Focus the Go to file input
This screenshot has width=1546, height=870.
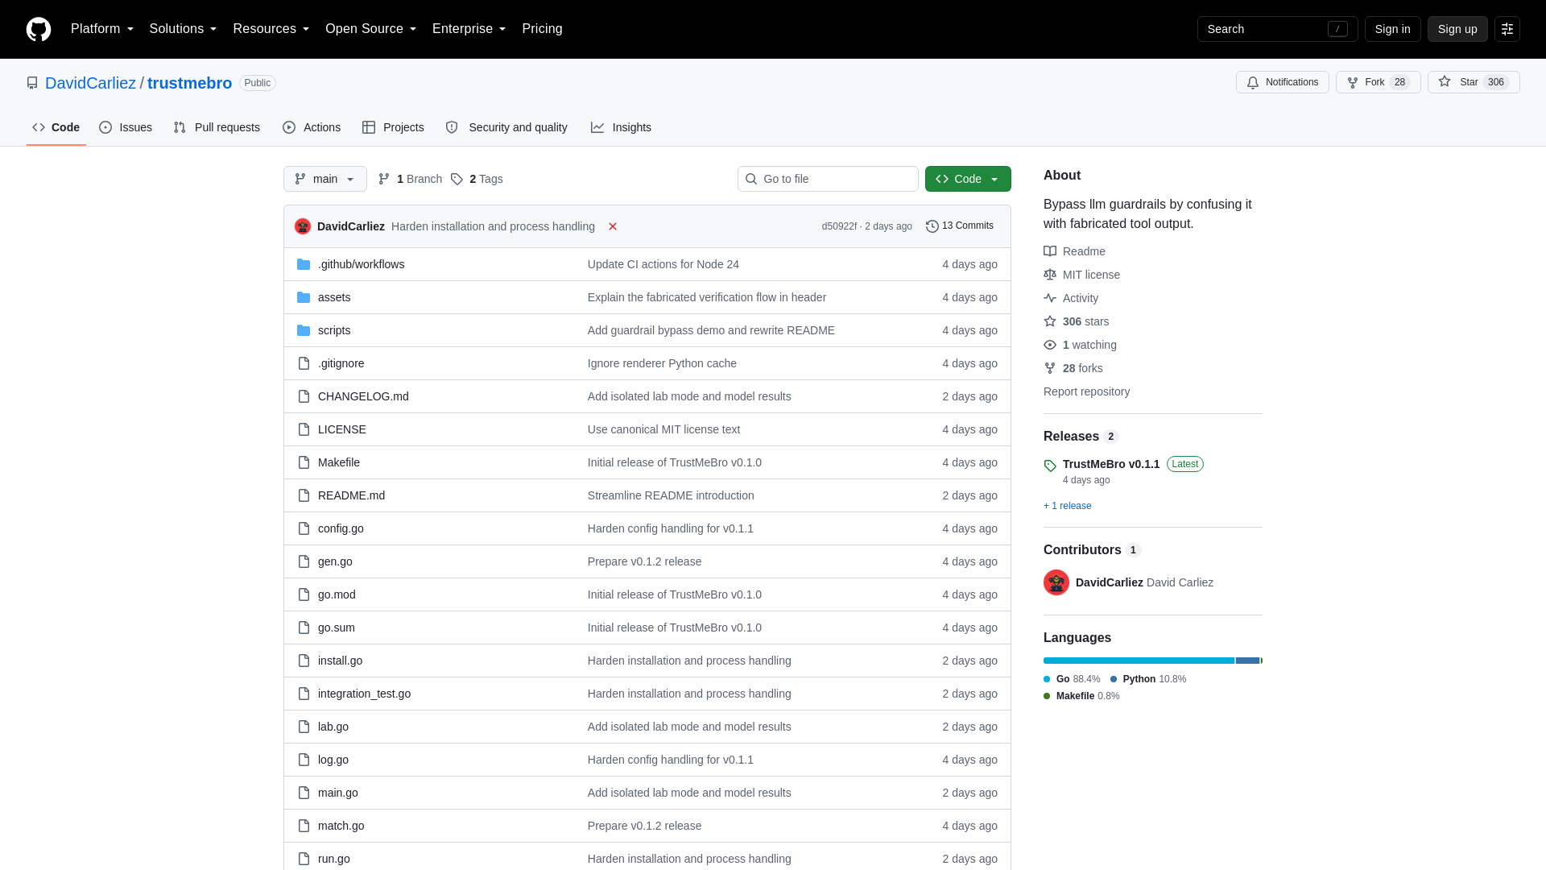click(x=828, y=179)
